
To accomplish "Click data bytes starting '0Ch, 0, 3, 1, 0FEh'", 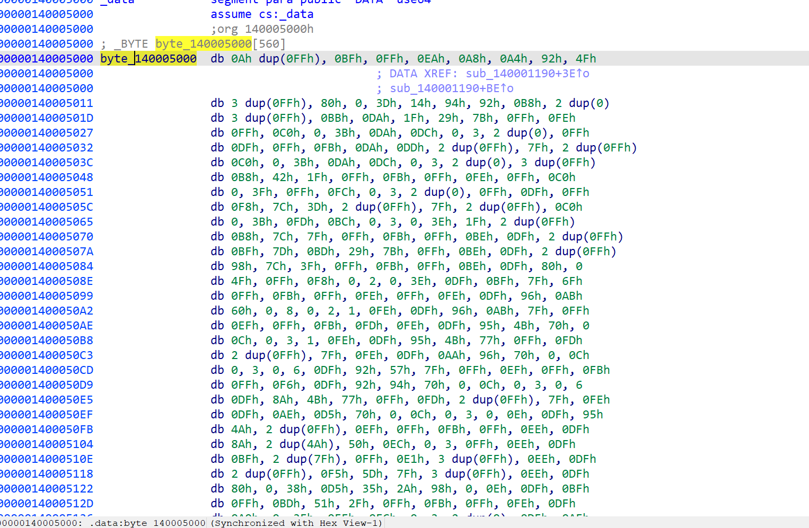I will [407, 341].
